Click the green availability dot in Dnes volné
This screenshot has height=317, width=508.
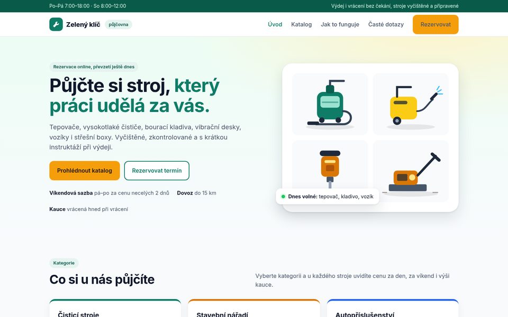click(x=283, y=197)
